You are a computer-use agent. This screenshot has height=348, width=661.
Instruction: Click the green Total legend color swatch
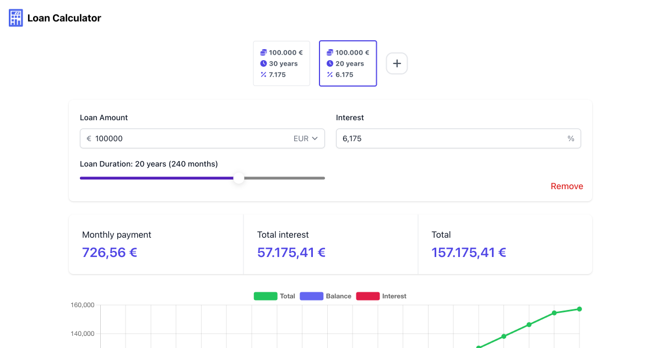click(264, 296)
